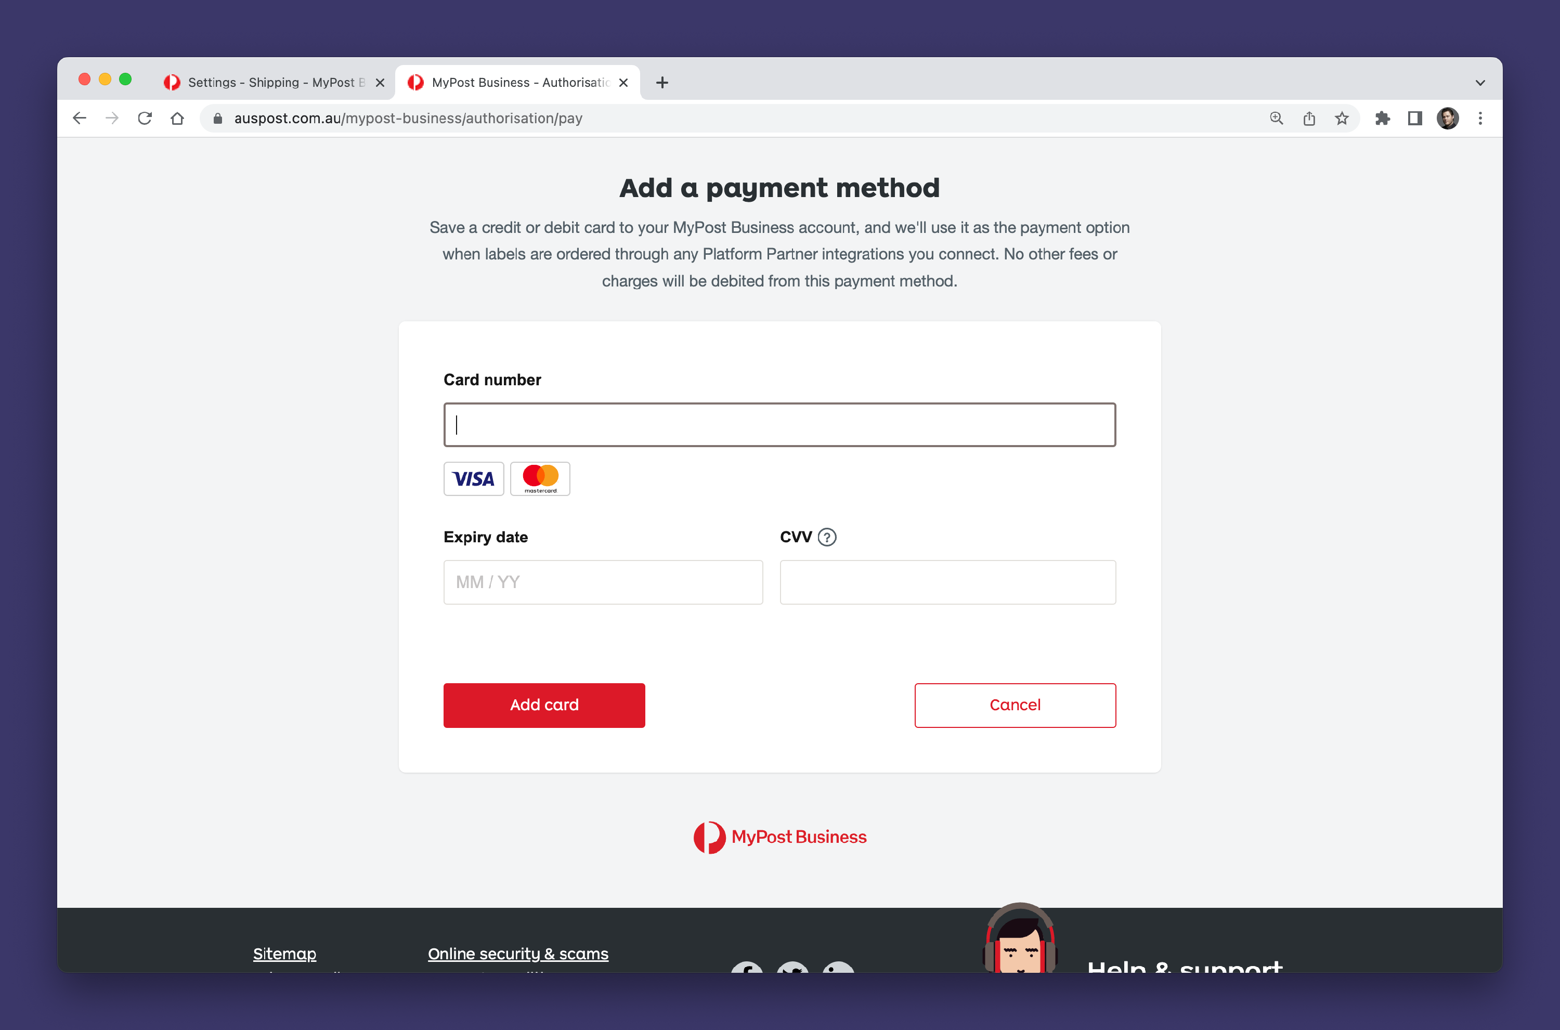The image size is (1560, 1030).
Task: Open the Chrome profile avatar
Action: click(1448, 118)
